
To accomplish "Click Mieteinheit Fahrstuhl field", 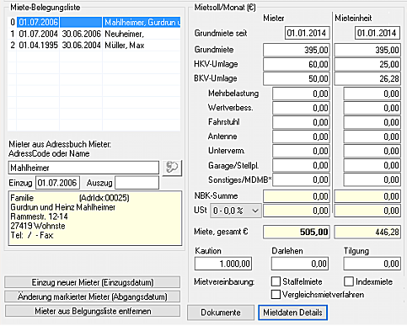I will (372, 122).
